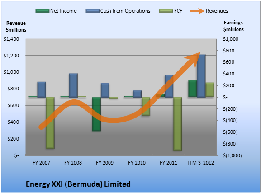Image resolution: width=261 pixels, height=193 pixels.
Task: Click the "Revenue $millions" left axis title
Action: (16, 27)
